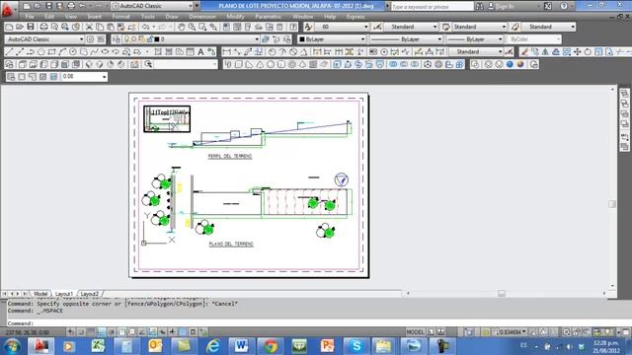Expand the 0.08 value dropdown
632x355 pixels.
click(104, 77)
